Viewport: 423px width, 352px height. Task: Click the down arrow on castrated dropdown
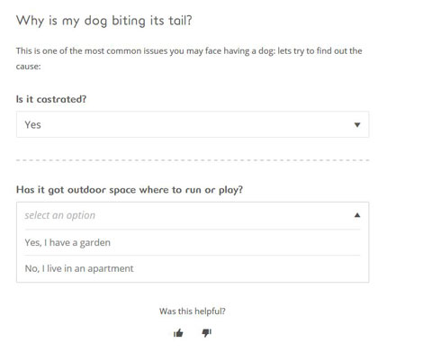pos(357,125)
